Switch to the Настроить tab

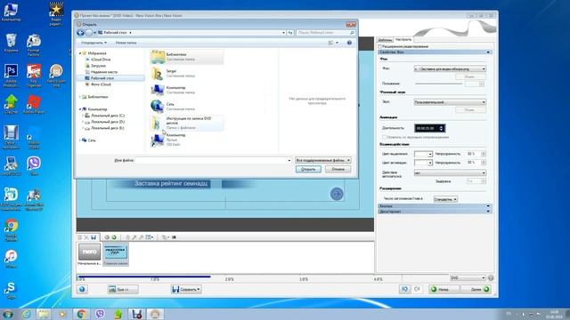(x=403, y=39)
